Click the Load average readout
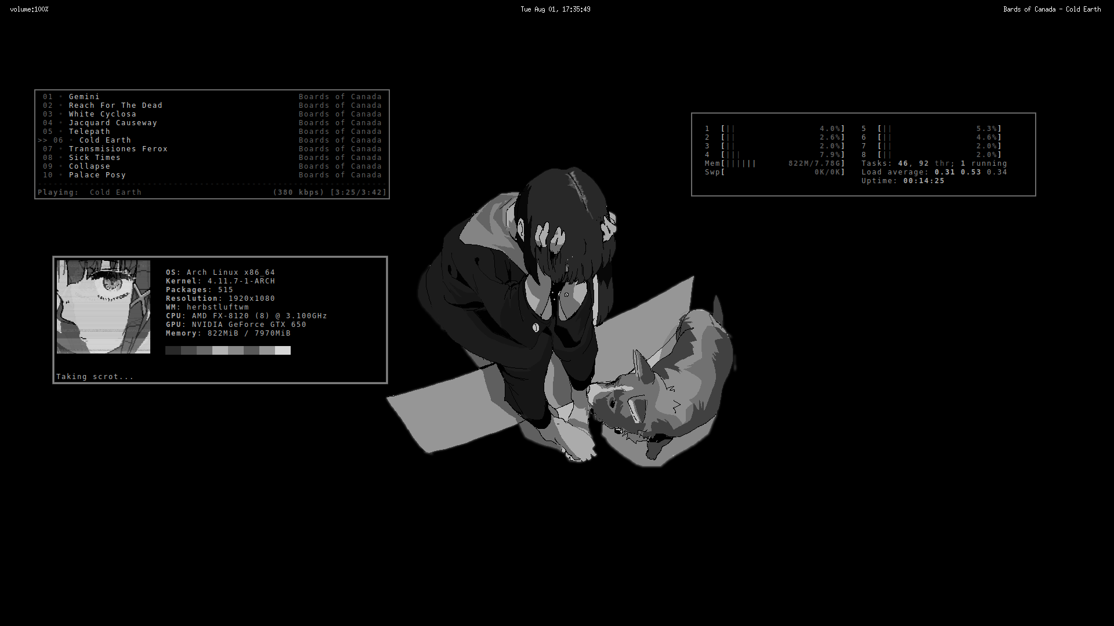 click(934, 172)
